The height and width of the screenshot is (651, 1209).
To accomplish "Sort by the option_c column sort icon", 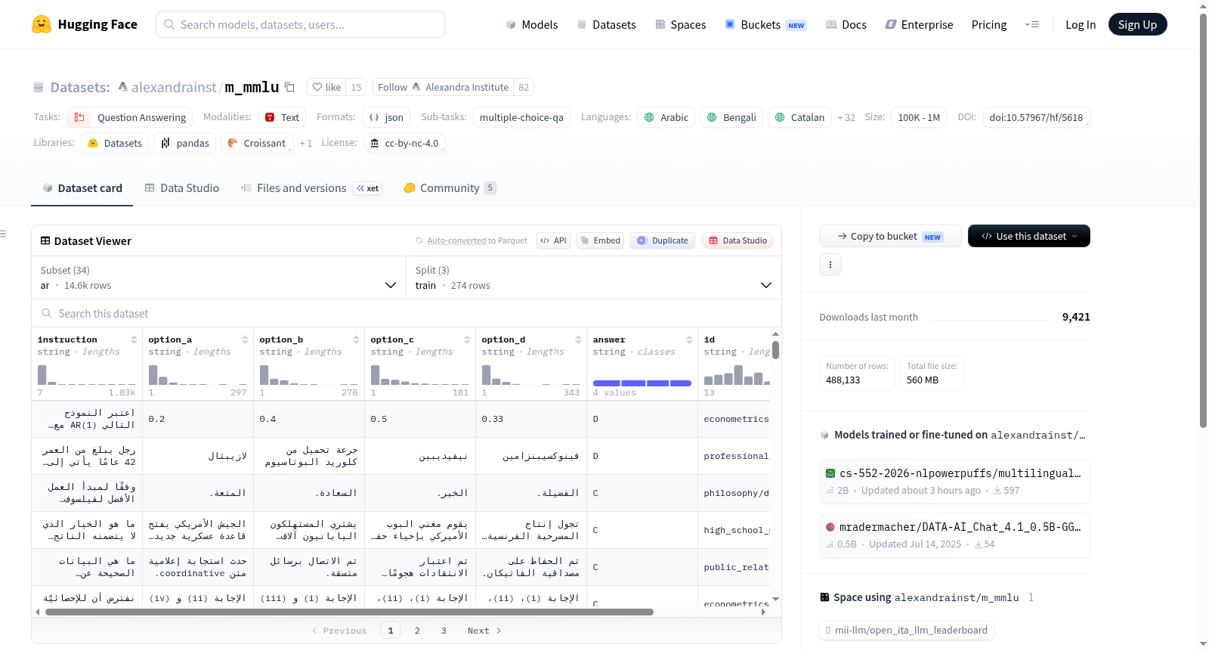I will coord(467,339).
